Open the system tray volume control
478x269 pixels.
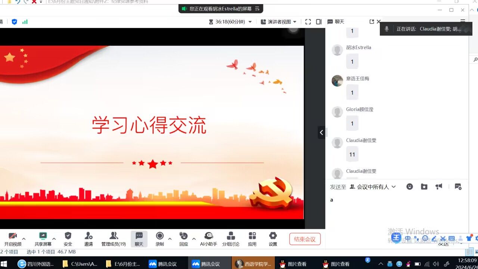tap(436, 264)
